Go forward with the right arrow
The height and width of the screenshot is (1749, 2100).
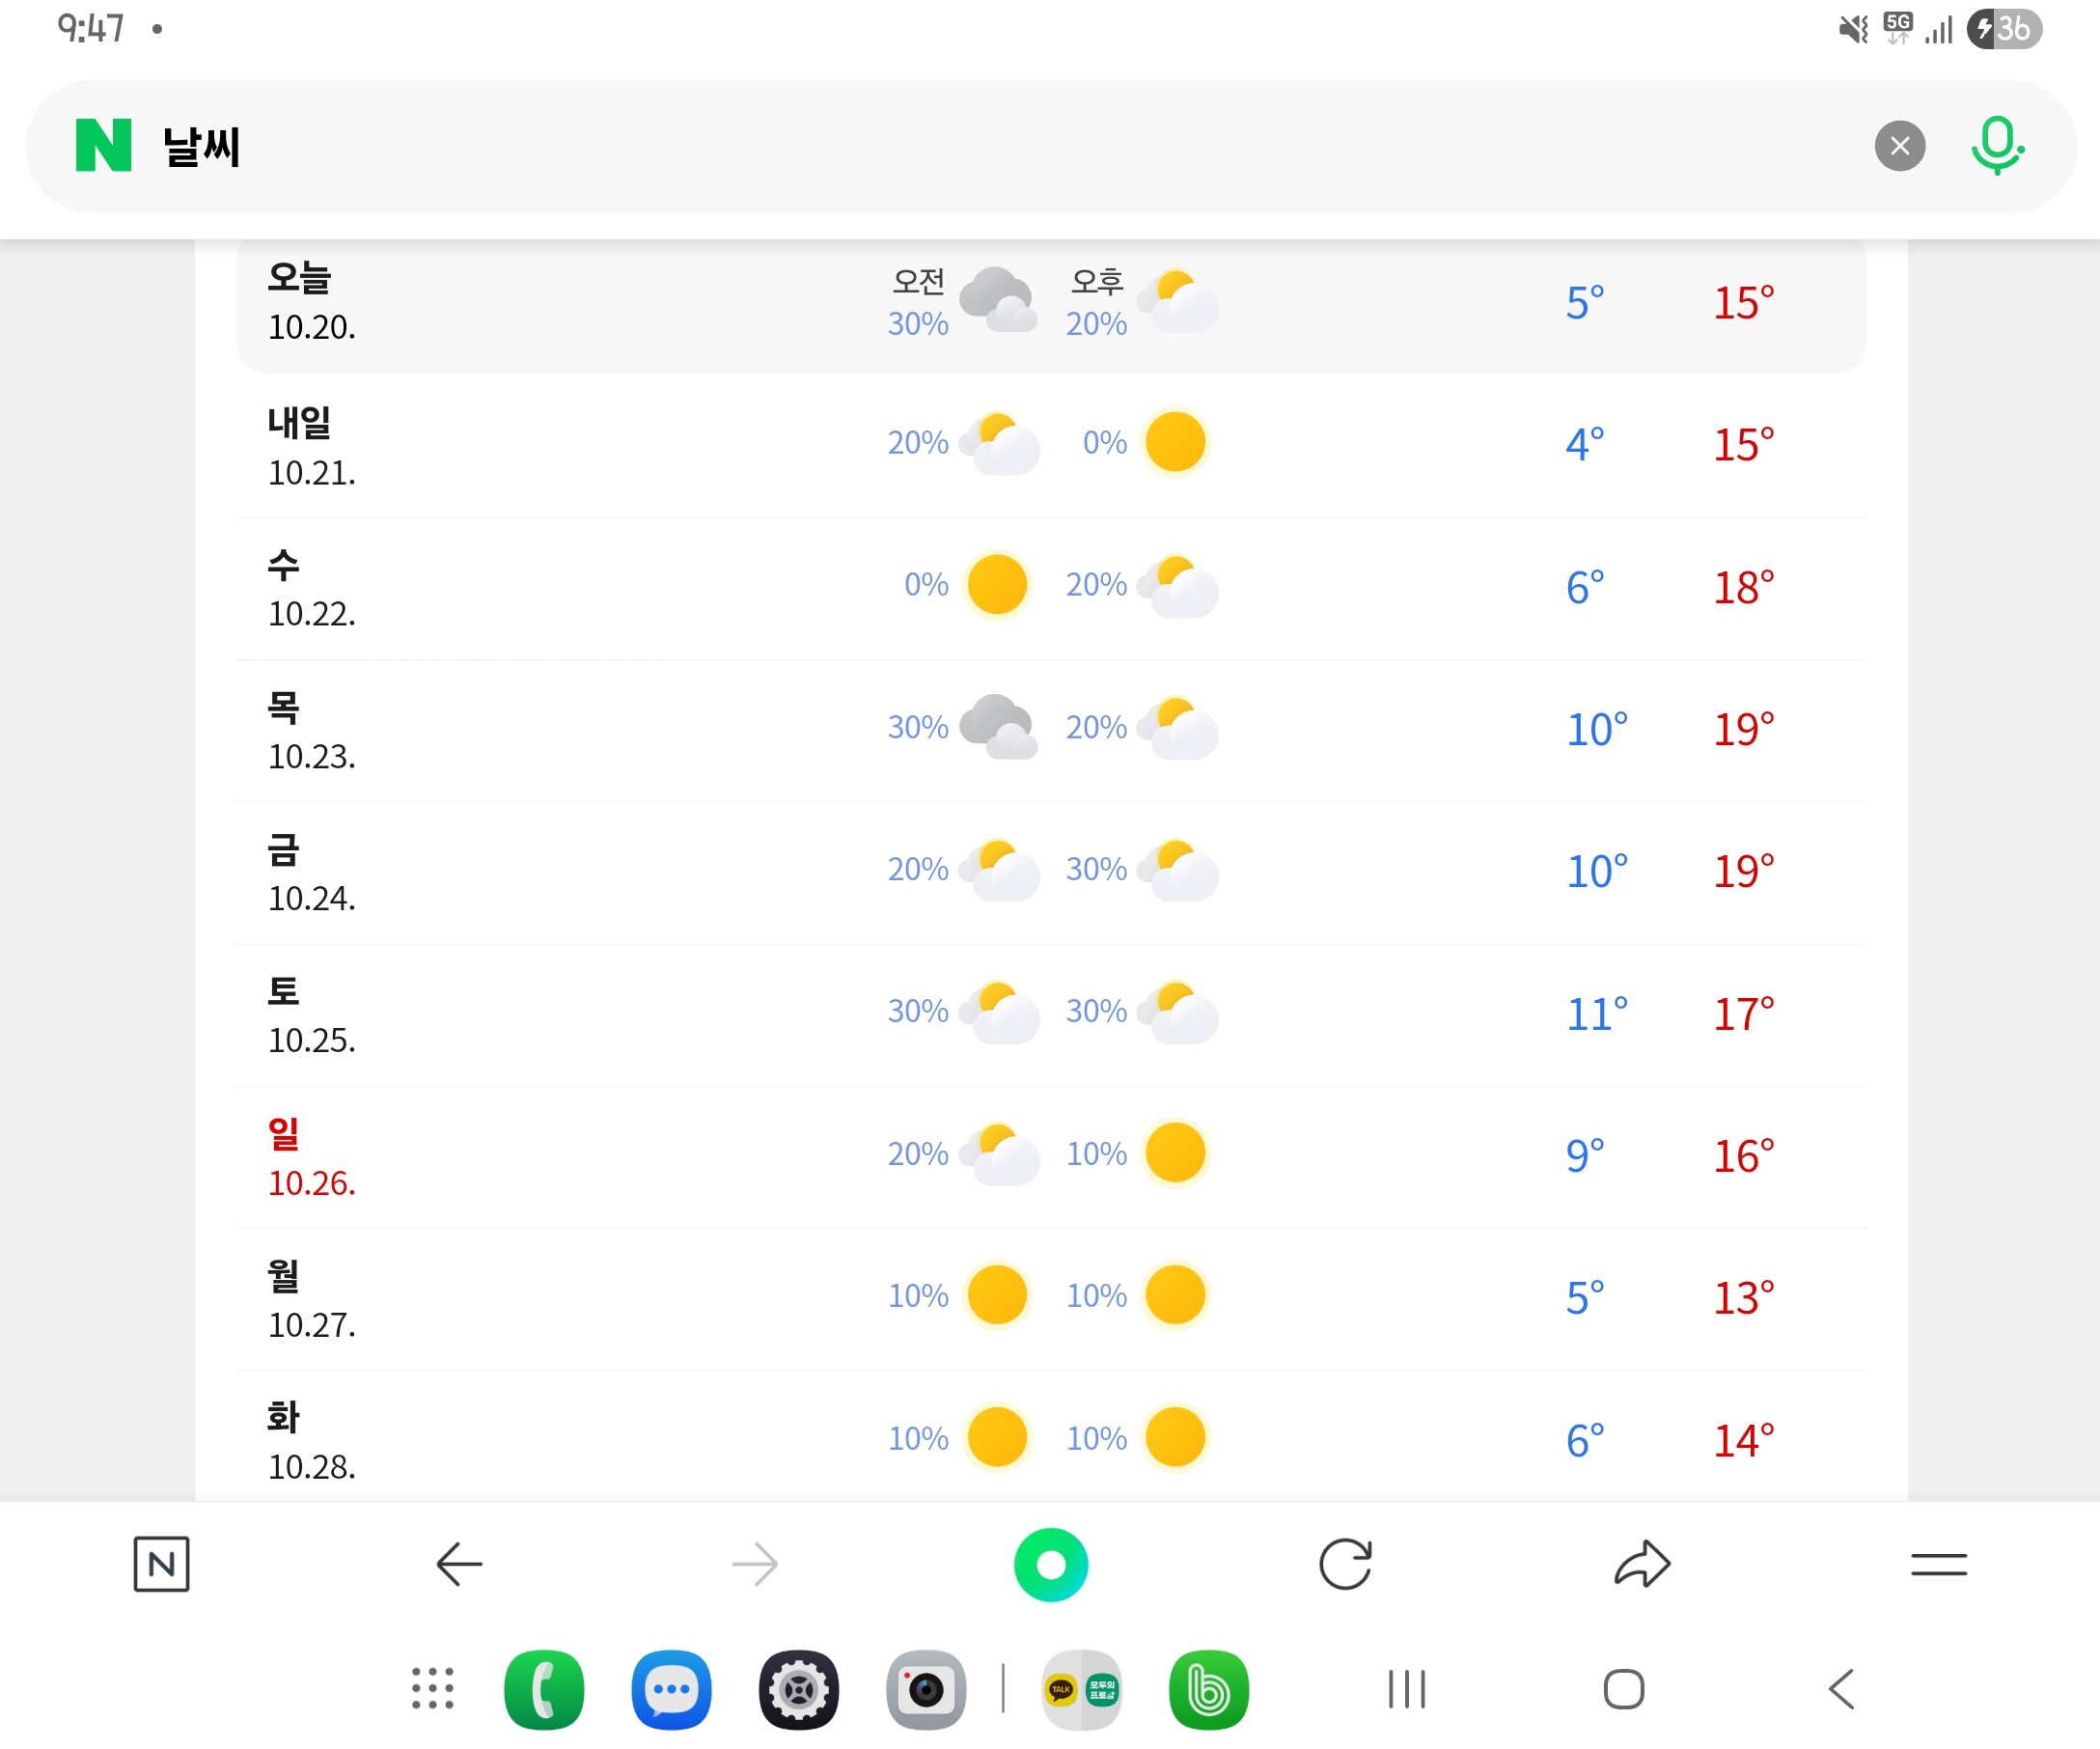tap(755, 1563)
